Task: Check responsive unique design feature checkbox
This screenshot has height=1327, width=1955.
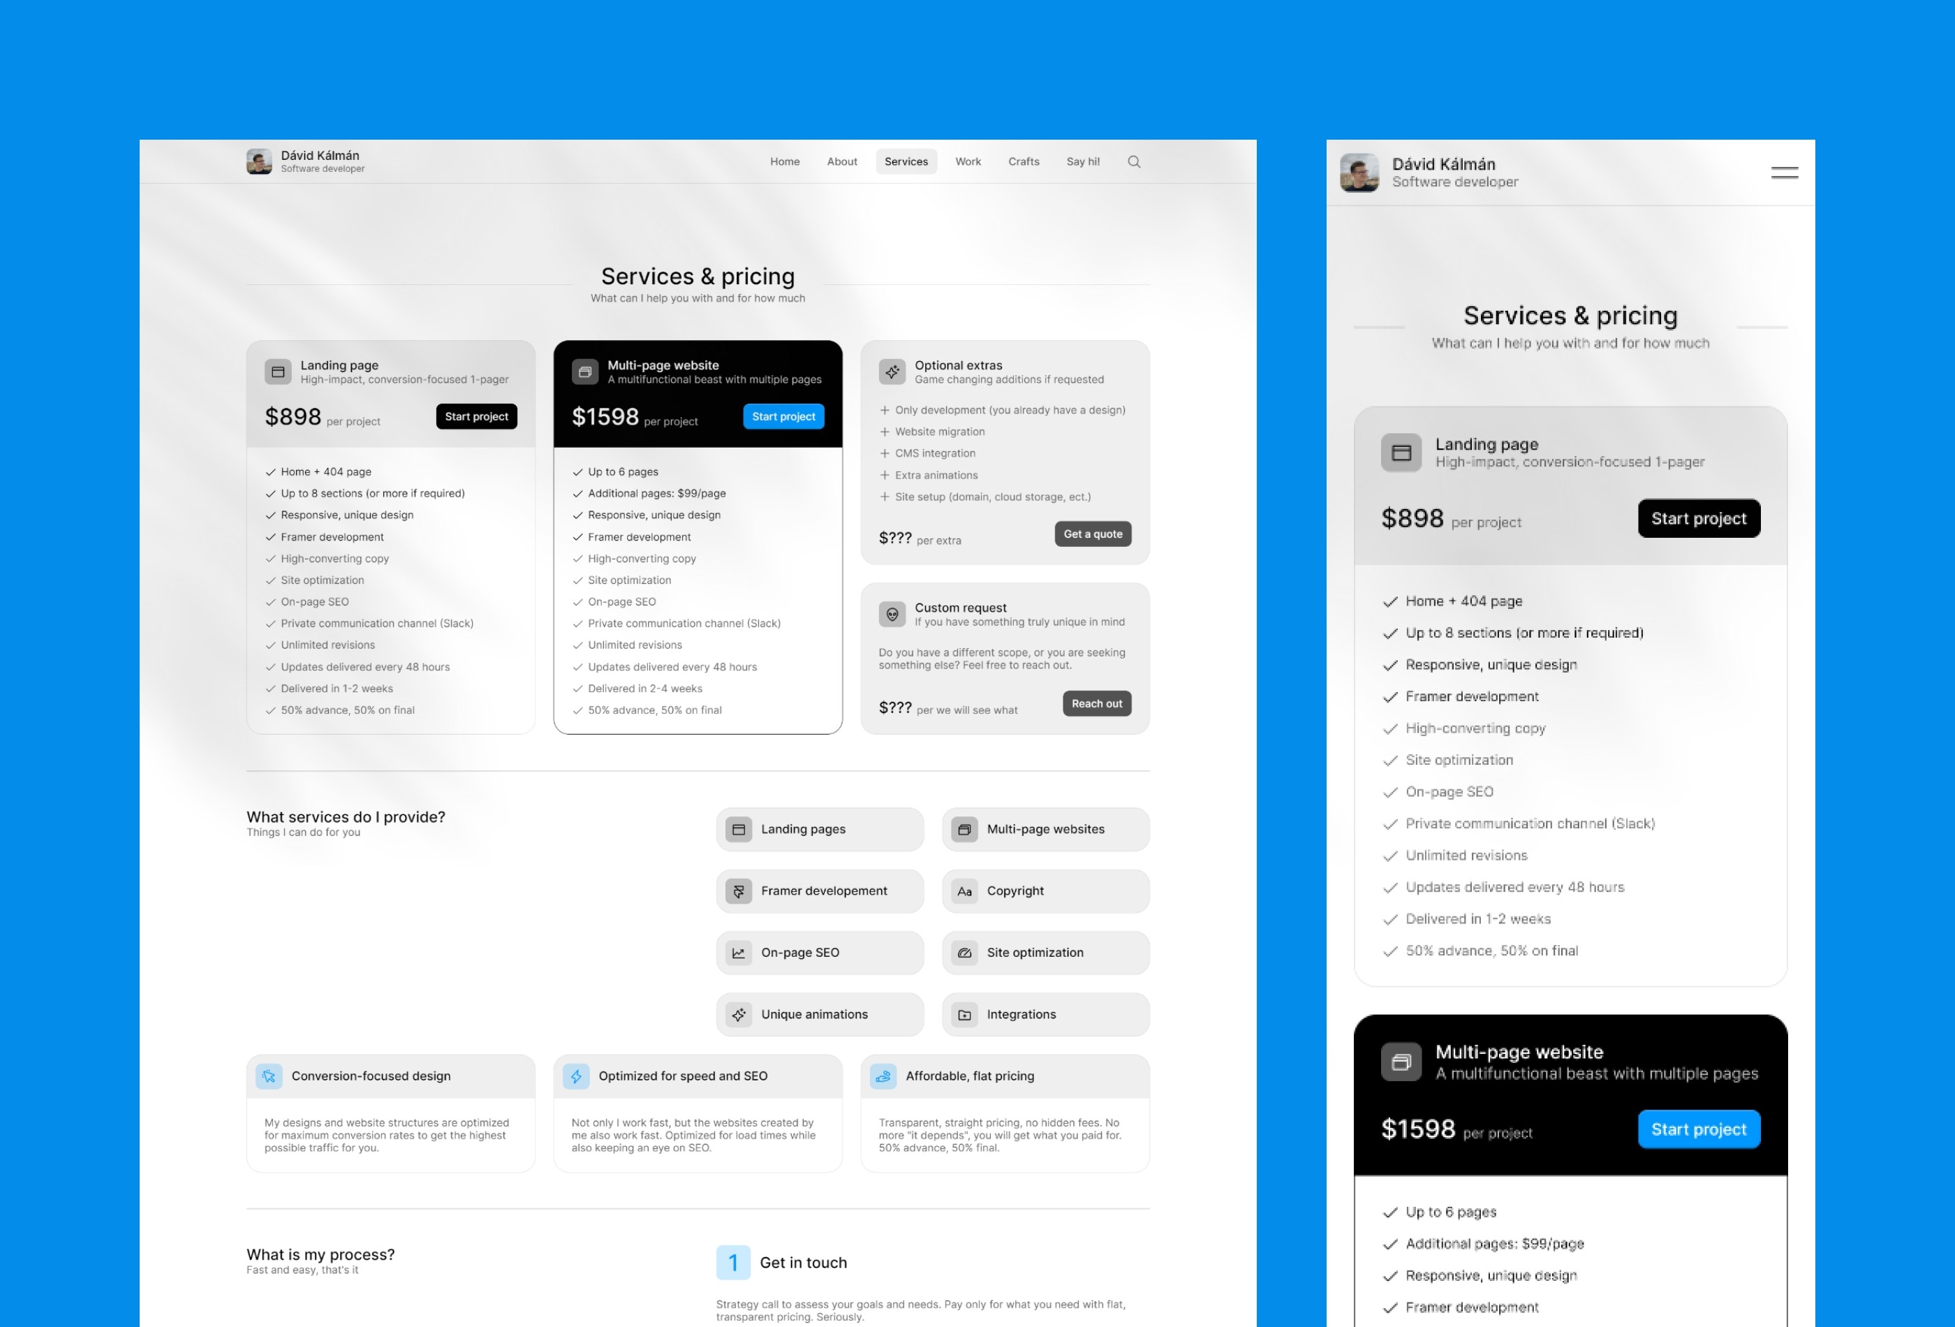Action: (x=271, y=514)
